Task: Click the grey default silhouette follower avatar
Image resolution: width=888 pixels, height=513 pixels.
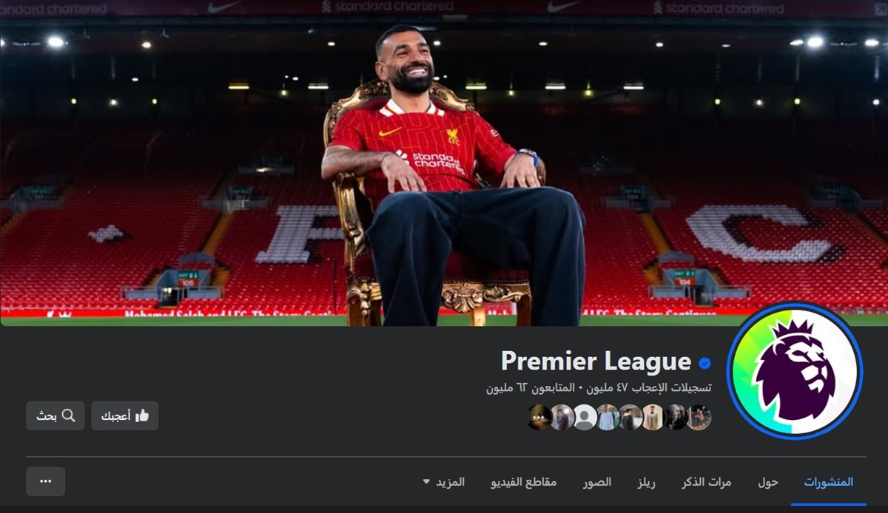Action: [585, 418]
